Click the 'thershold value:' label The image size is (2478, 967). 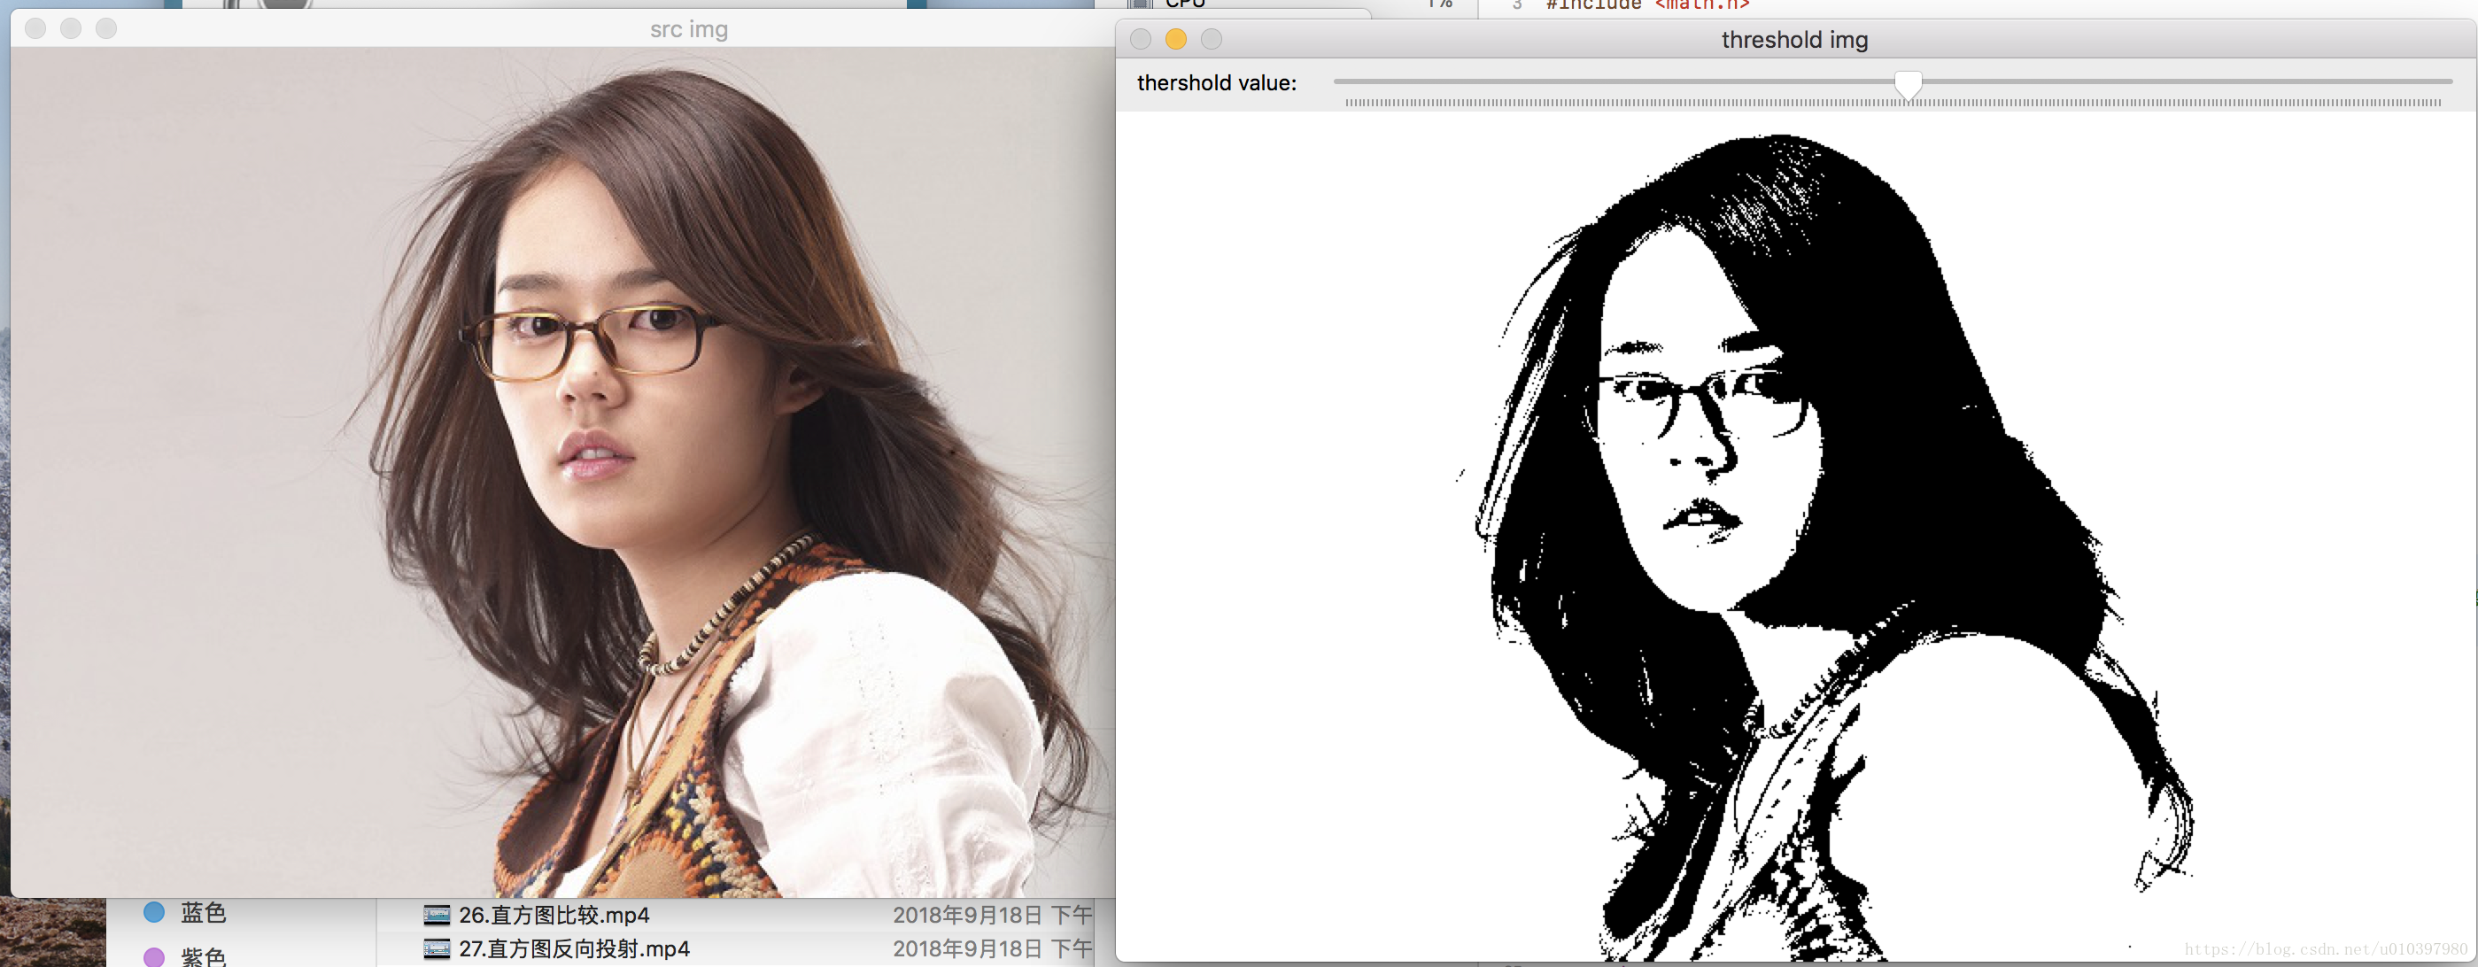[x=1216, y=84]
